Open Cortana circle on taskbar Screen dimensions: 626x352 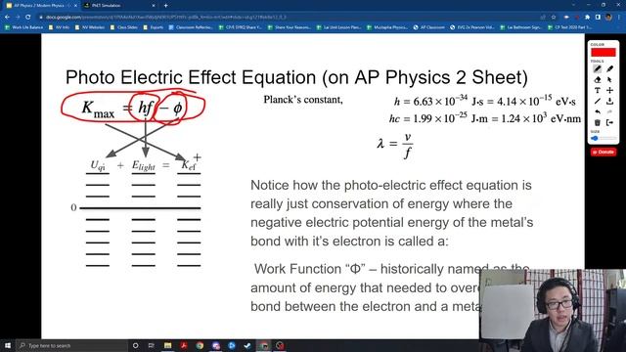point(135,345)
